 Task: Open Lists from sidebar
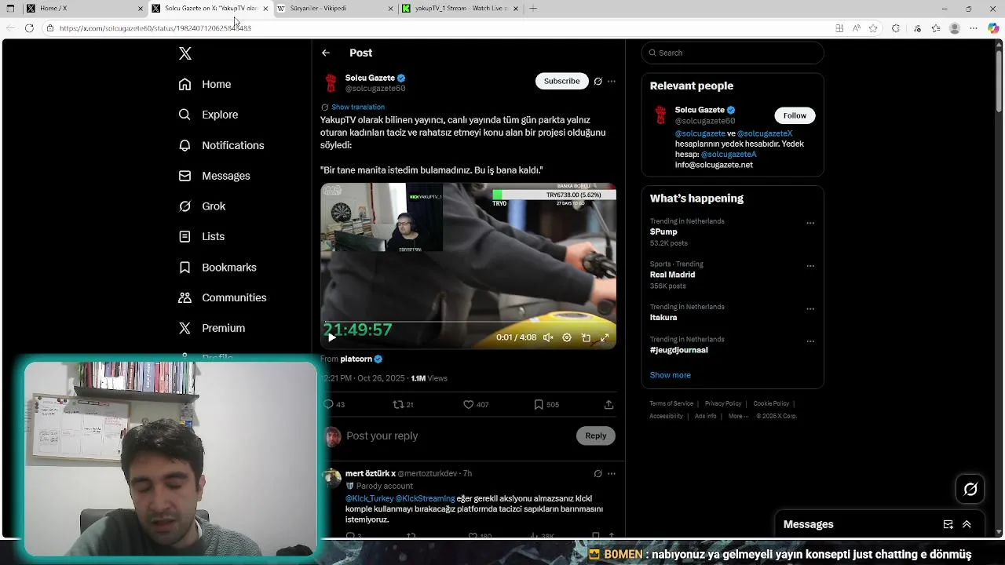[202, 236]
